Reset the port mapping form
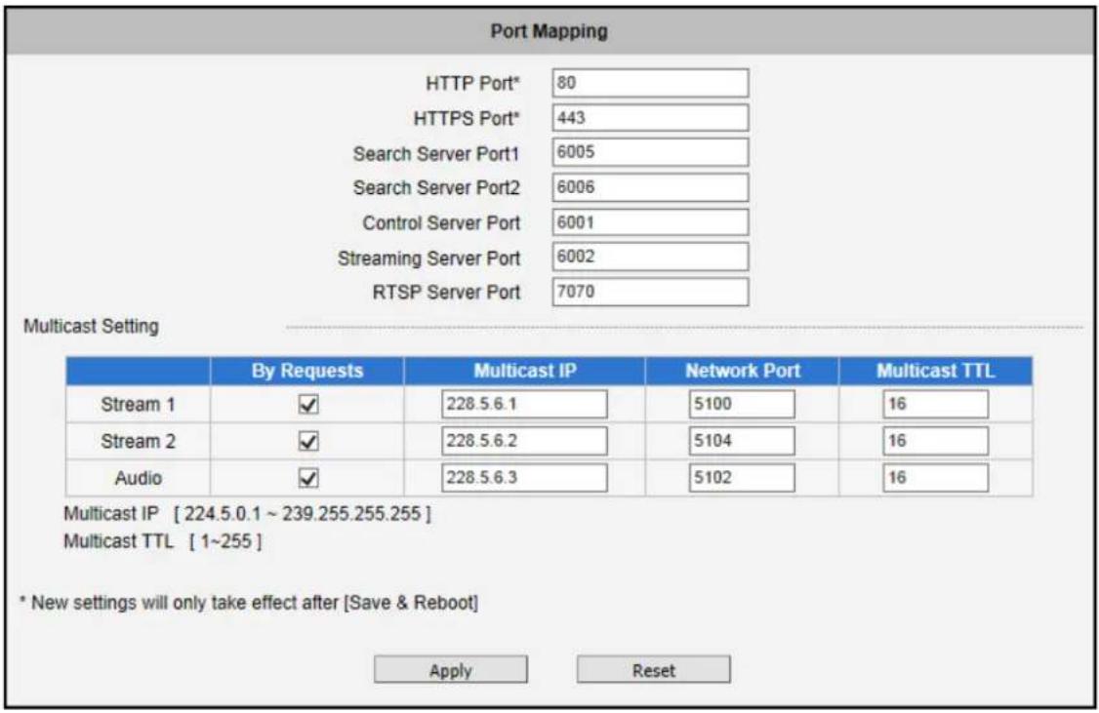 click(x=653, y=669)
